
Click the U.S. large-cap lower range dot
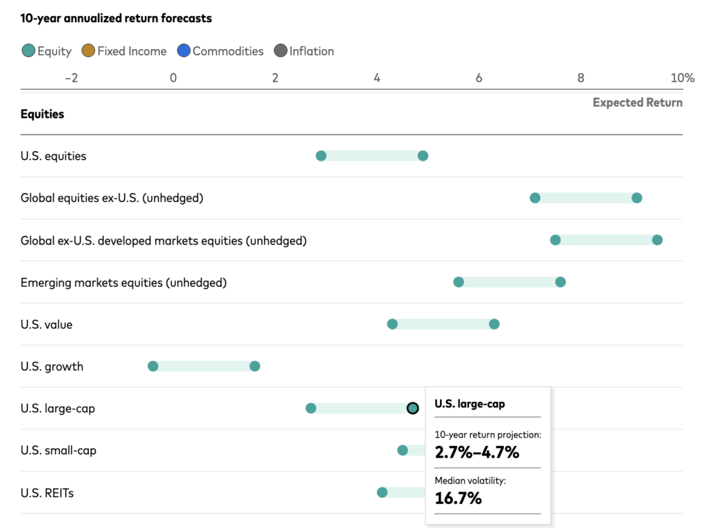click(x=311, y=408)
